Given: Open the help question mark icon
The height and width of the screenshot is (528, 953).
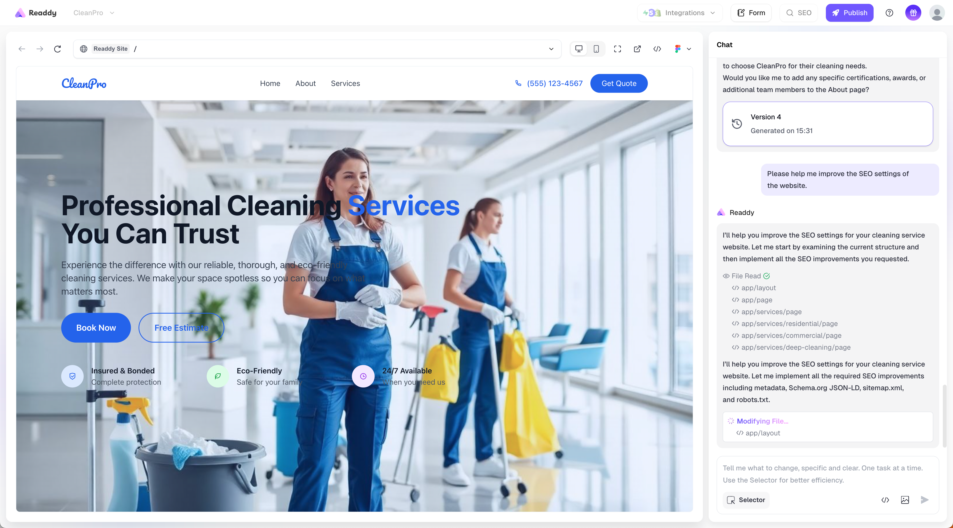Looking at the screenshot, I should [889, 13].
